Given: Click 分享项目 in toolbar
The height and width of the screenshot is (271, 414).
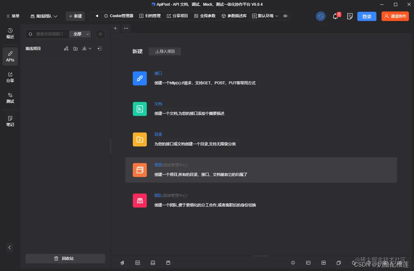Looking at the screenshot, I should coord(177,16).
